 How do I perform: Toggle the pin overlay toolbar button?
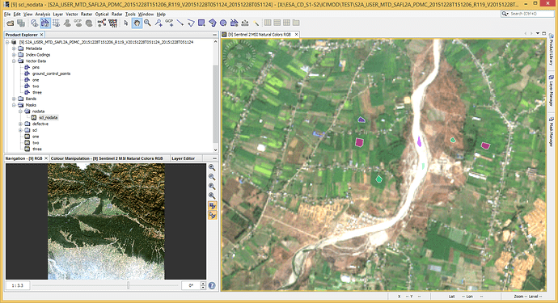tap(67, 23)
